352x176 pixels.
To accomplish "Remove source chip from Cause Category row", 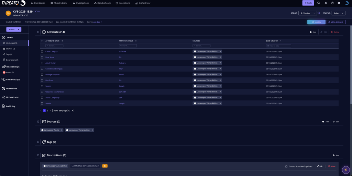I will [x=220, y=51].
